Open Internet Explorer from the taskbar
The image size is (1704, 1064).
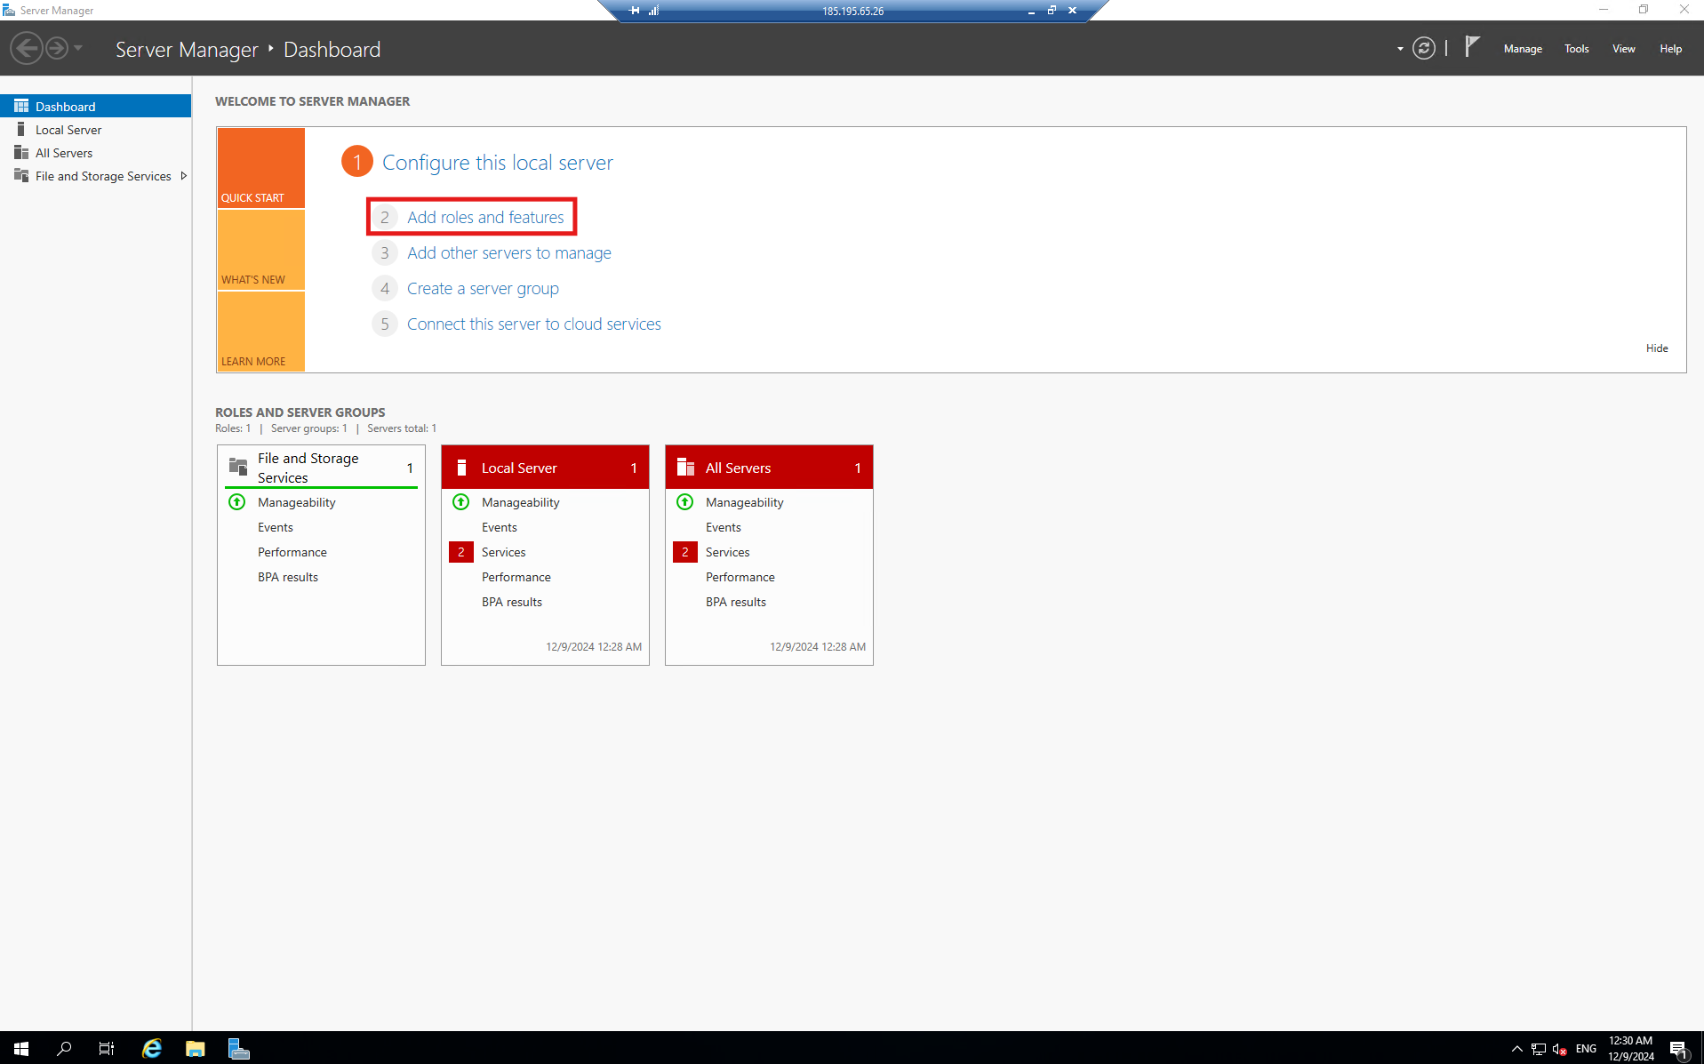[x=152, y=1049]
